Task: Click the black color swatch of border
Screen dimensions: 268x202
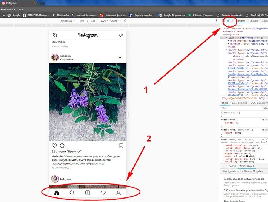Action: pyautogui.click(x=247, y=156)
